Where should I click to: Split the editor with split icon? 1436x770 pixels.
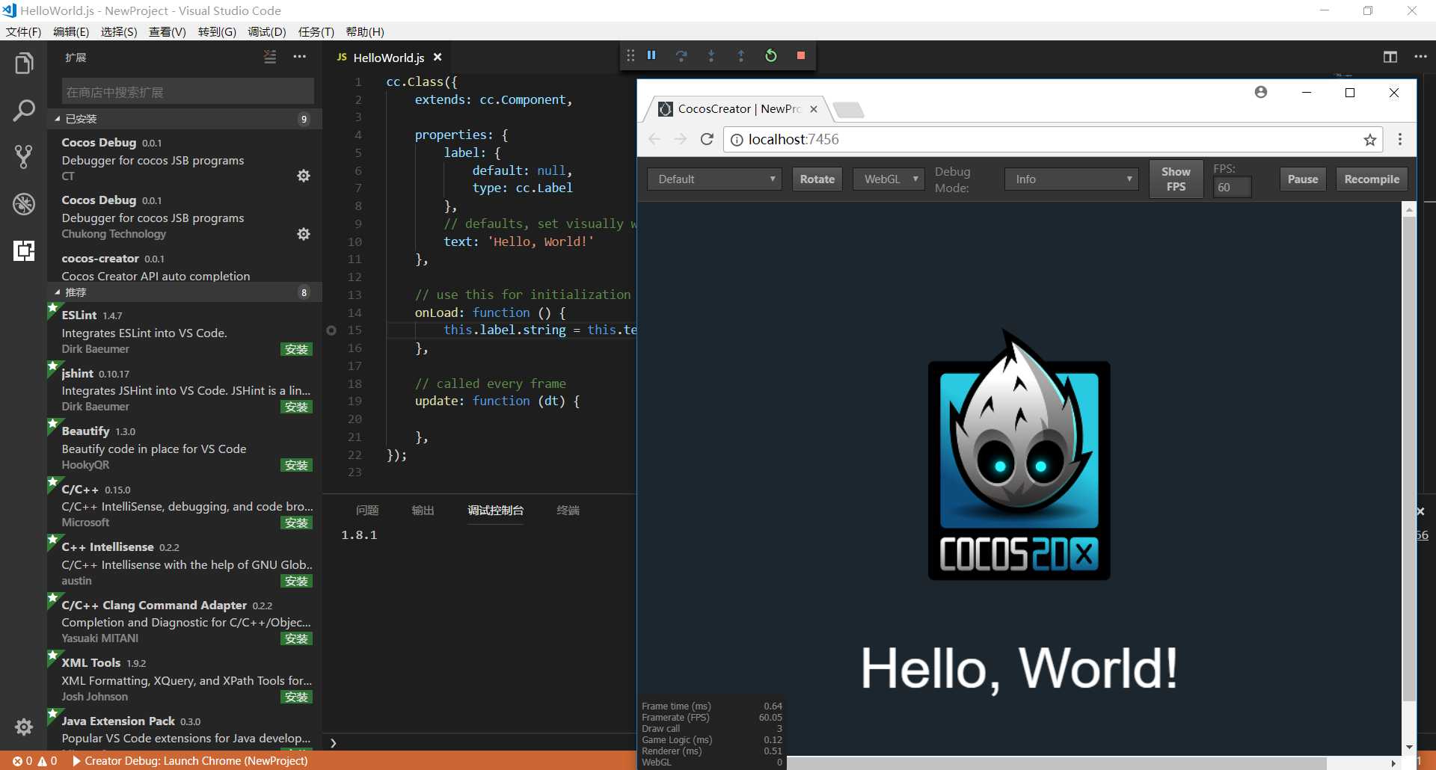[1390, 57]
